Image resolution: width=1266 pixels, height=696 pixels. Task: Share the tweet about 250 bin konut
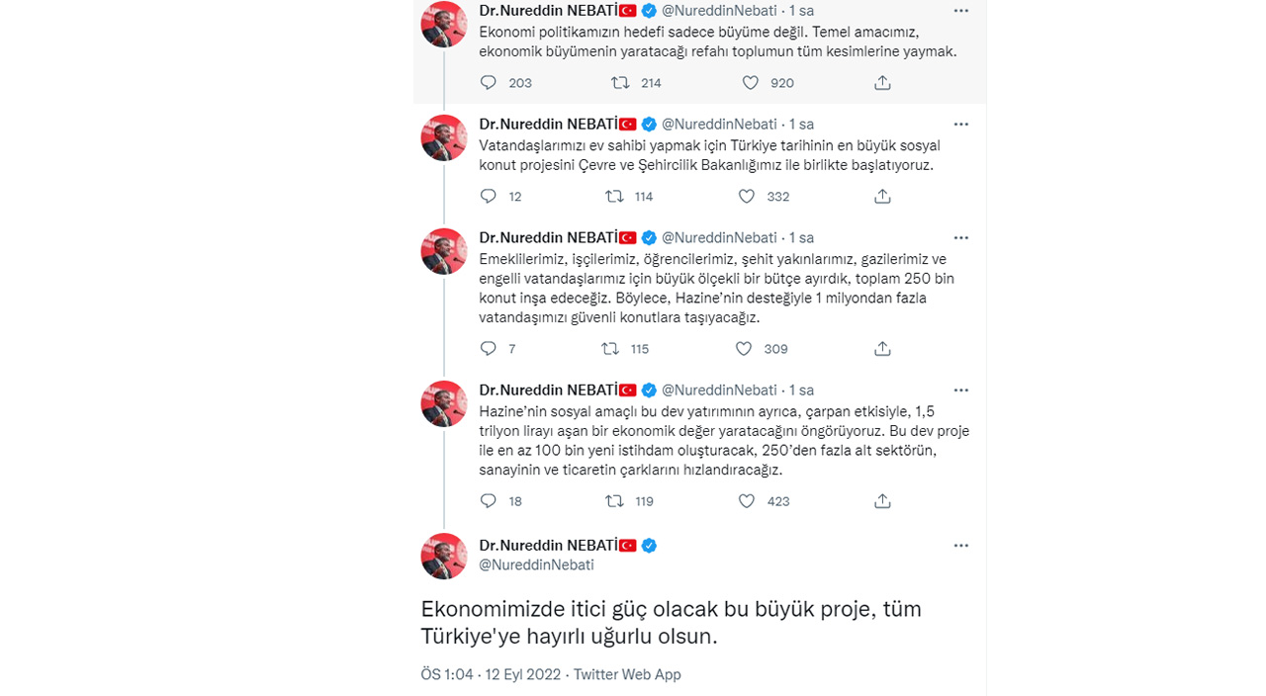pos(882,348)
